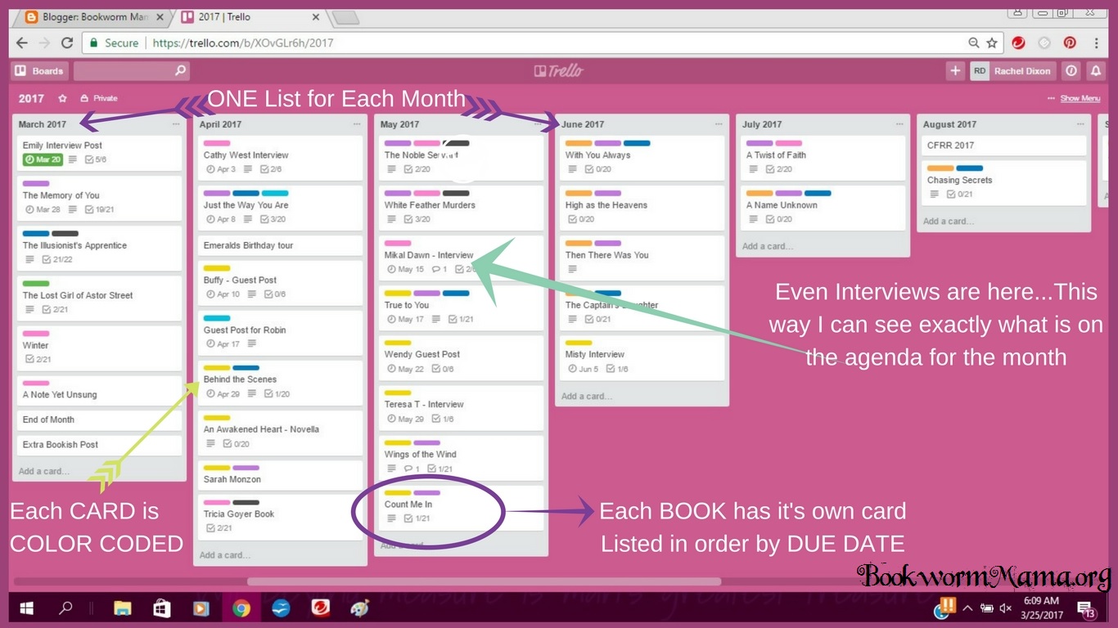Open End of Month card
This screenshot has width=1118, height=628.
pos(100,419)
